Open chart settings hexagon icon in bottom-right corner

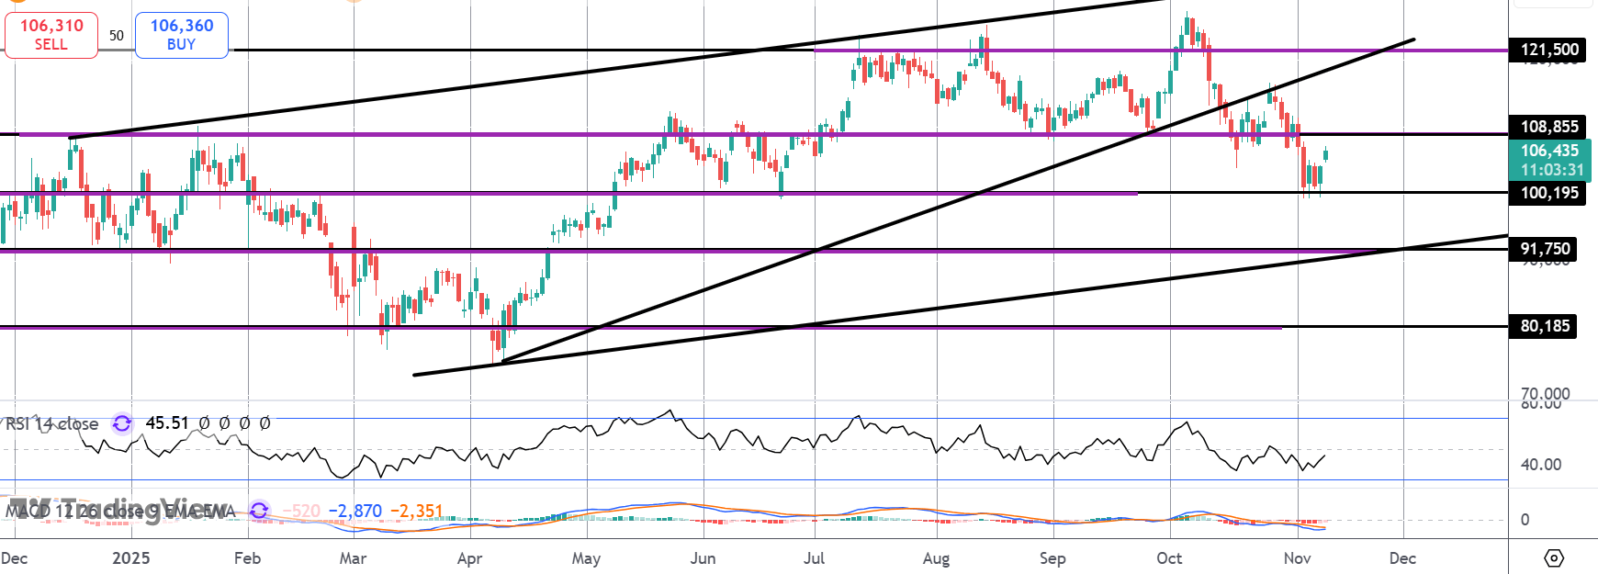pos(1553,557)
